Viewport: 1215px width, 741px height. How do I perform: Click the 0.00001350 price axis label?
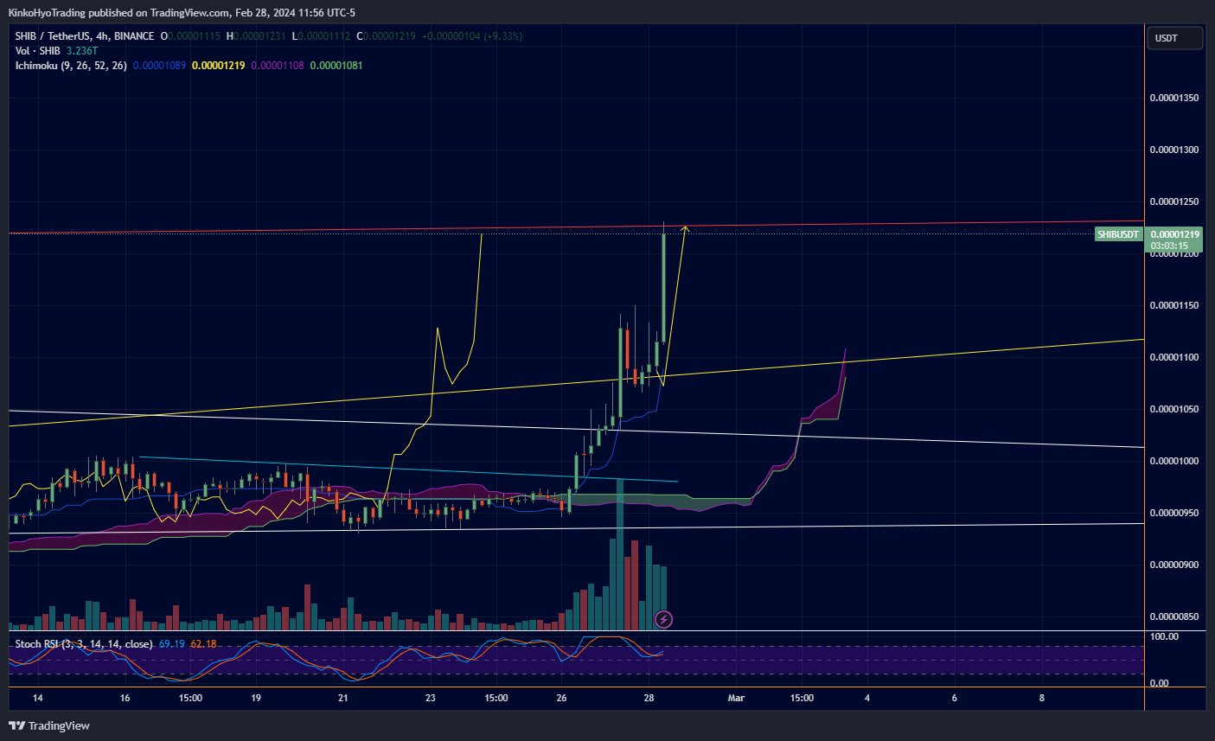1174,98
